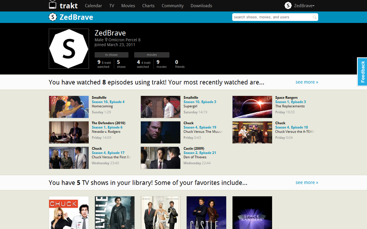Open the ZedBrave account dropdown menu
Screen dimensions: 367x229
click(304, 6)
